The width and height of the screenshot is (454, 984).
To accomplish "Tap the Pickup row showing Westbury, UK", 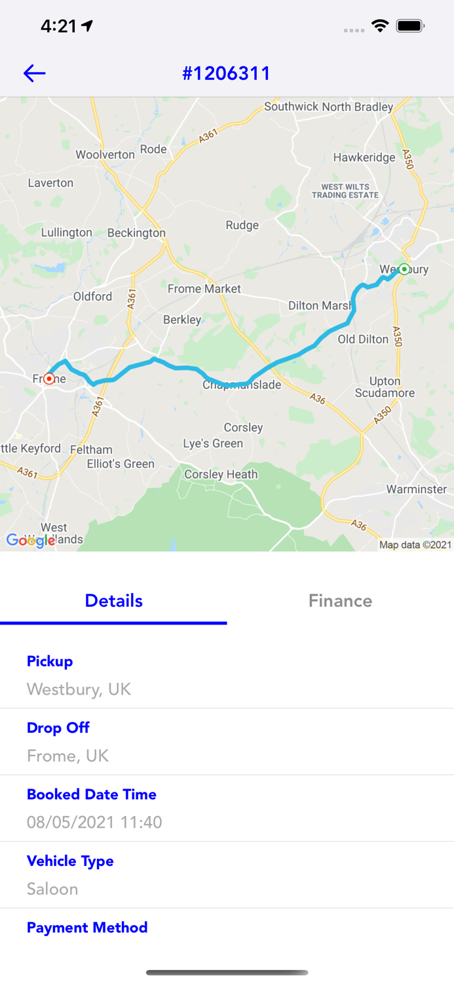I will click(227, 676).
